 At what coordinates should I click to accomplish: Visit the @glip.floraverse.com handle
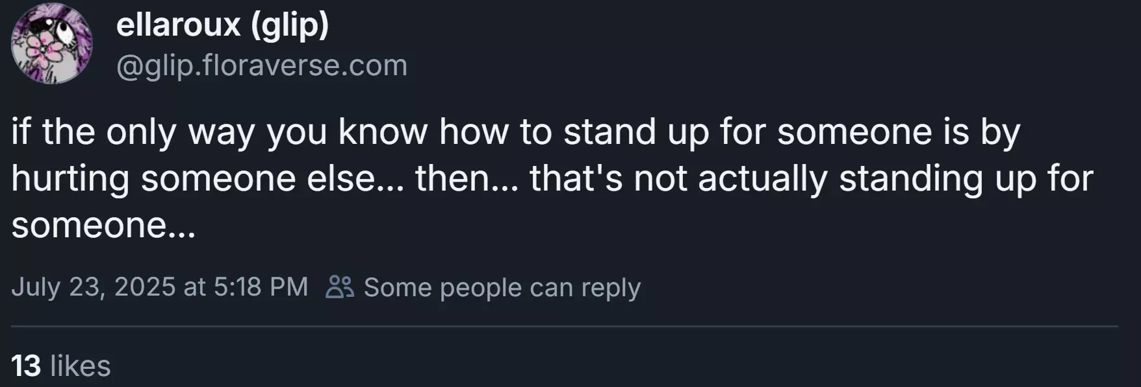[261, 65]
